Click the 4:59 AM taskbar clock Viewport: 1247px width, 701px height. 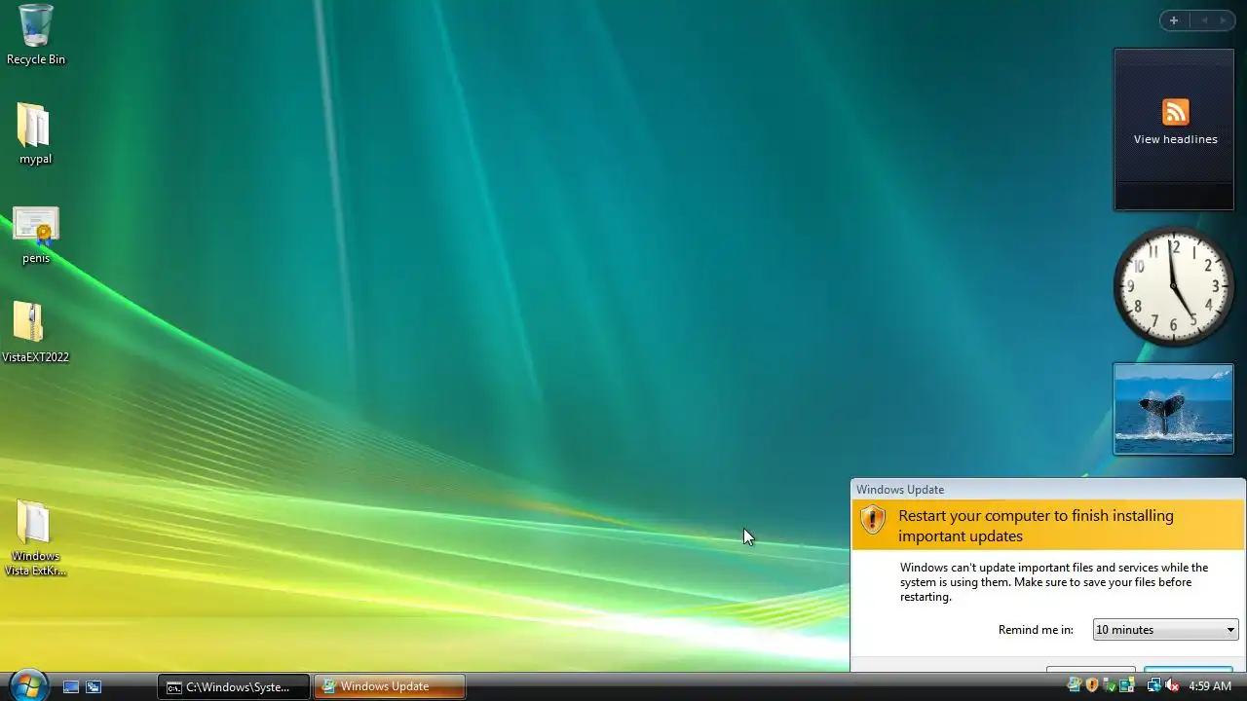click(1210, 686)
